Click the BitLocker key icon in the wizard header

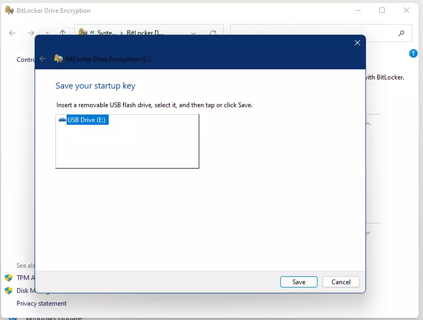pos(58,59)
